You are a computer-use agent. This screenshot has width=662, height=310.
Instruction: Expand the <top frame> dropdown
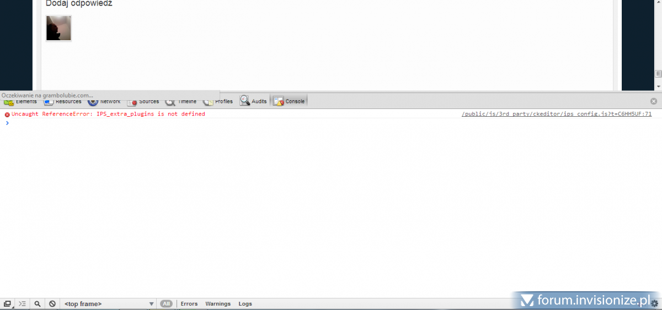109,303
